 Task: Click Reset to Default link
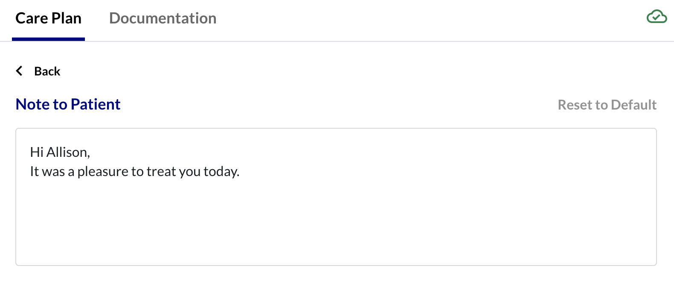tap(607, 105)
